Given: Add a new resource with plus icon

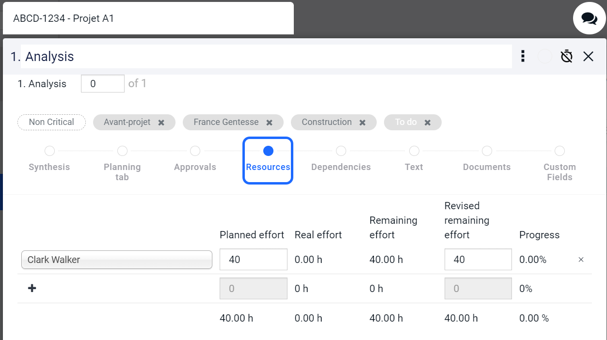Looking at the screenshot, I should pyautogui.click(x=32, y=288).
